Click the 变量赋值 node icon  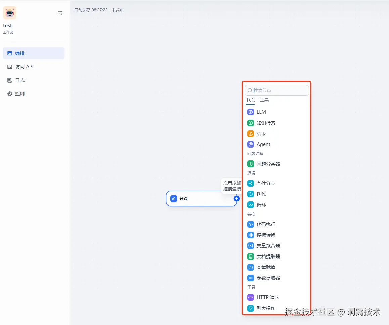(x=251, y=267)
